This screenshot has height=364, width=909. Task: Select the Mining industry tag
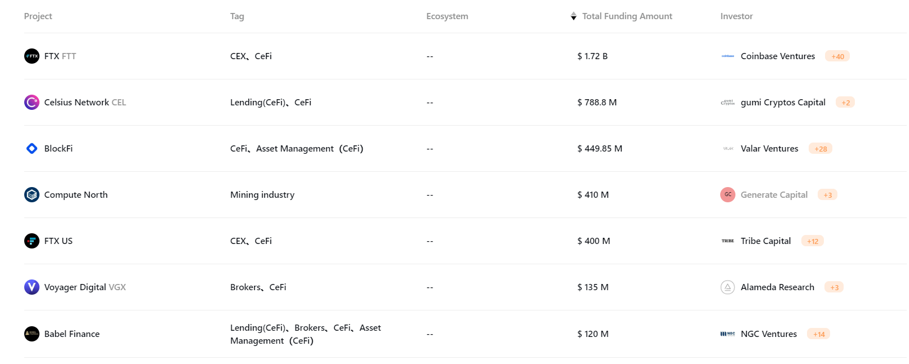262,195
